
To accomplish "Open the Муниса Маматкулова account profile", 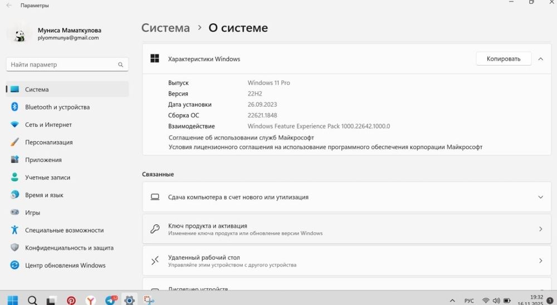I will click(x=69, y=30).
